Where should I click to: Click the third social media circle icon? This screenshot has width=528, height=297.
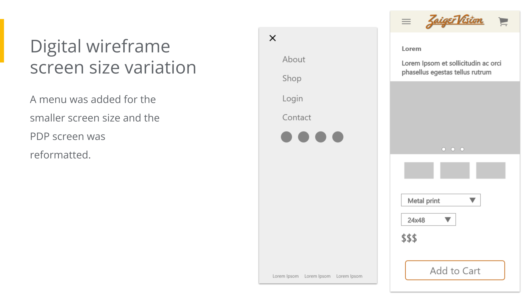pyautogui.click(x=321, y=137)
